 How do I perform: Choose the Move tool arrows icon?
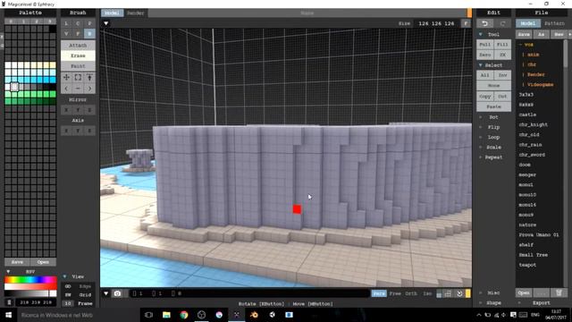[x=66, y=78]
